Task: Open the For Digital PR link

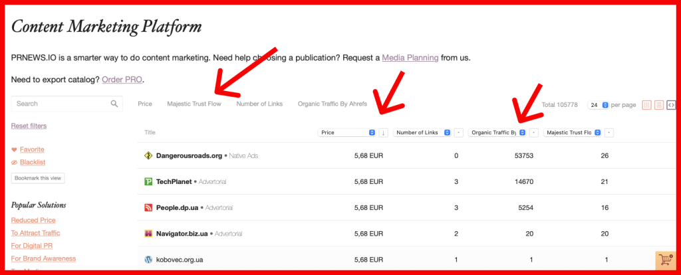Action: point(31,246)
